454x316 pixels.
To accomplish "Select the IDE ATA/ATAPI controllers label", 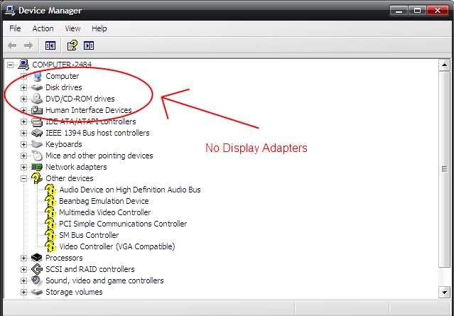I will 91,121.
